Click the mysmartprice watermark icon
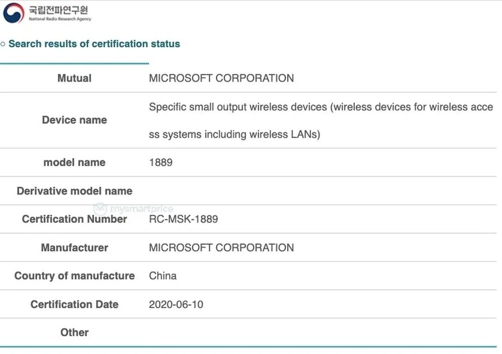This screenshot has height=354, width=502. (x=100, y=209)
